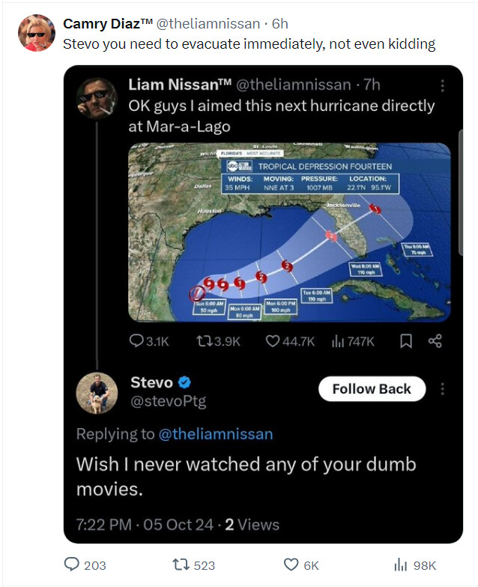
Task: Open Liam Nissan profile picture
Action: click(x=97, y=98)
